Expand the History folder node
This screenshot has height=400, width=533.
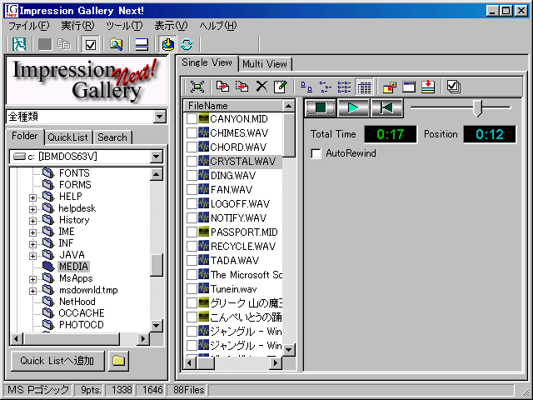[x=32, y=221]
